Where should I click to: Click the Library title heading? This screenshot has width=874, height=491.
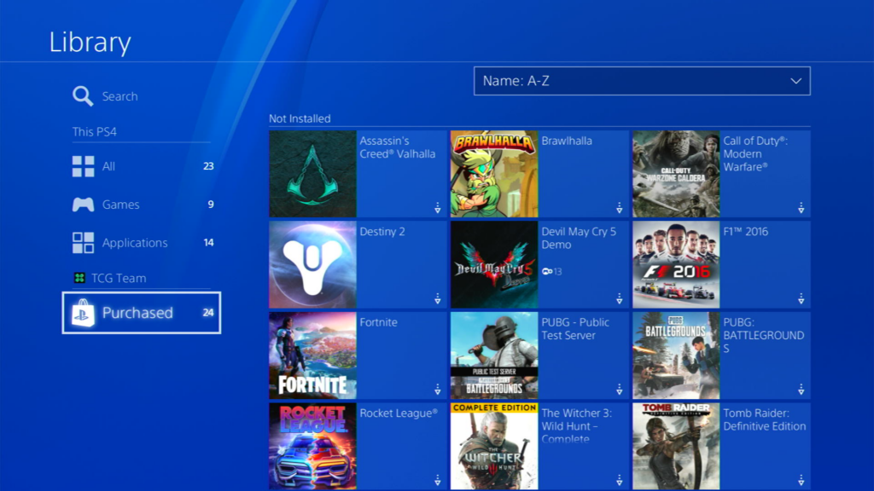pos(89,42)
